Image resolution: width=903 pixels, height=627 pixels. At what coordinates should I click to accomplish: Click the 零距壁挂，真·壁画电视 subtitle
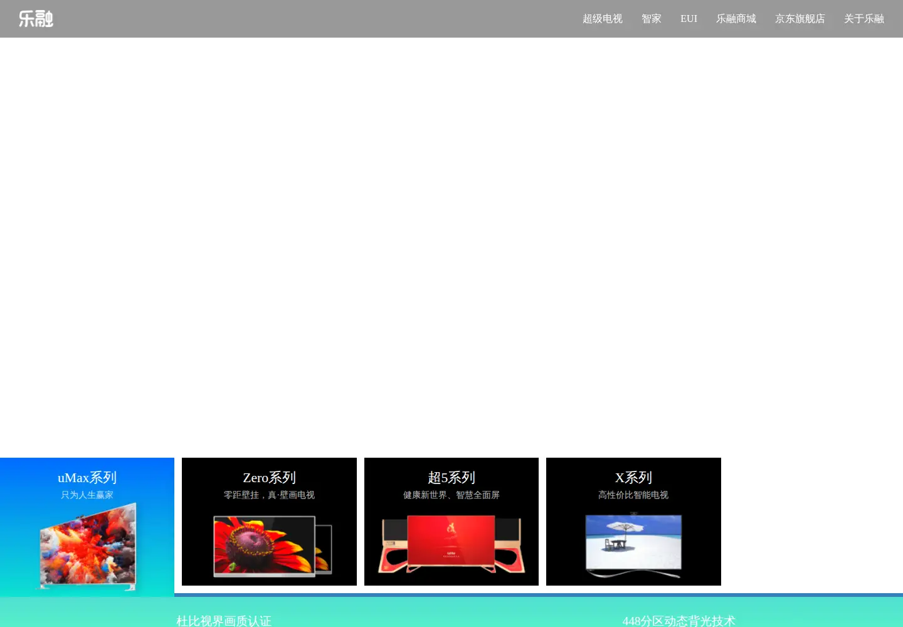pyautogui.click(x=269, y=495)
